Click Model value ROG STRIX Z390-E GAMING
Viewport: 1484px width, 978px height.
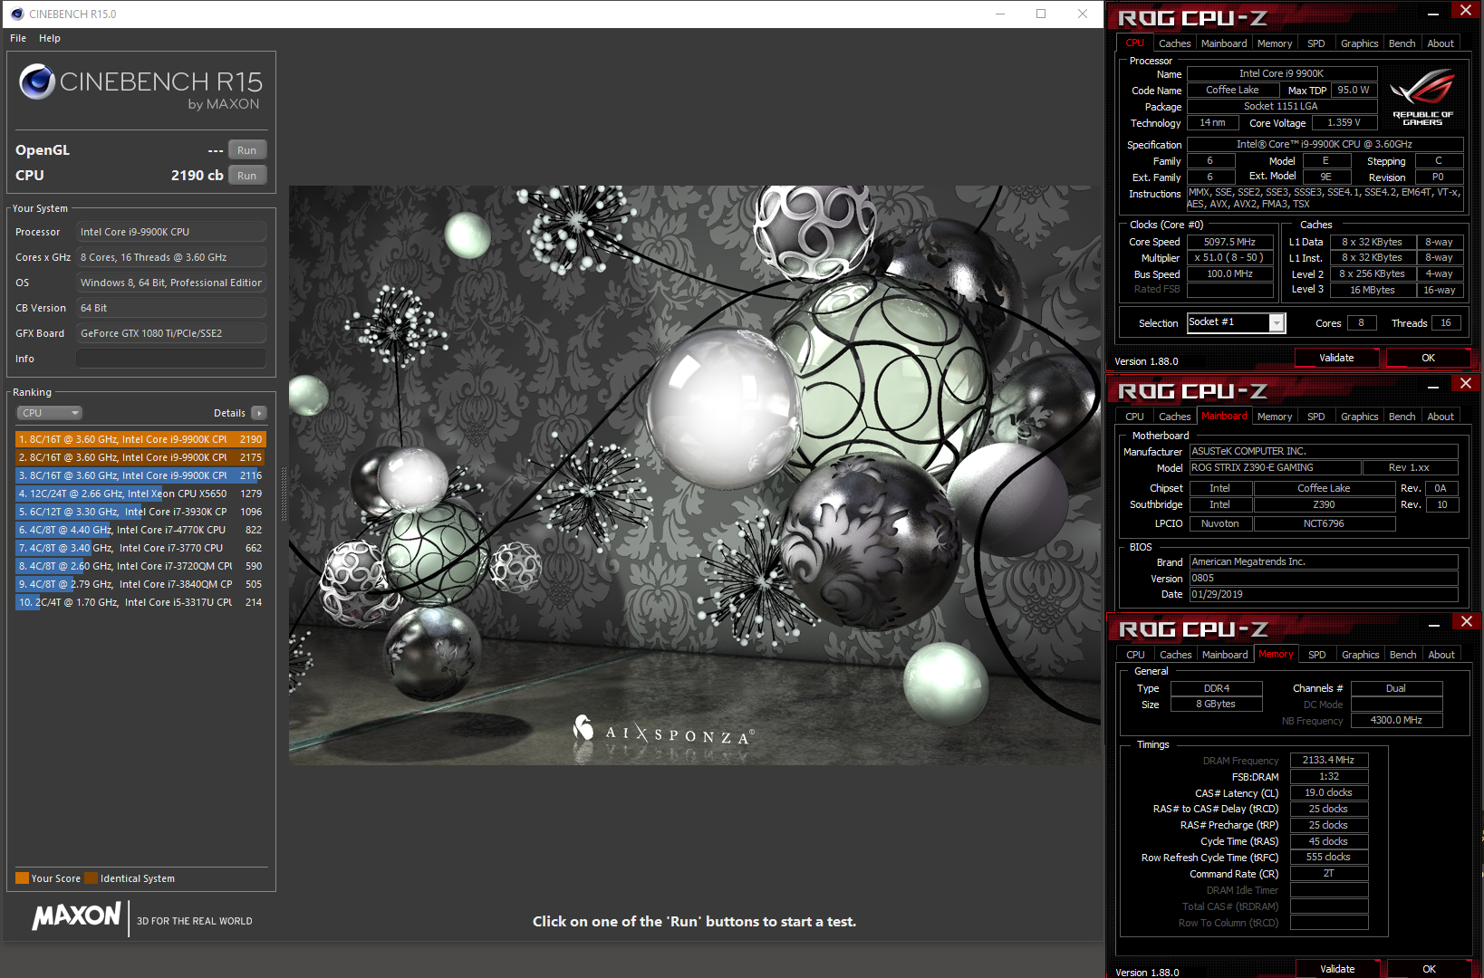(x=1275, y=467)
